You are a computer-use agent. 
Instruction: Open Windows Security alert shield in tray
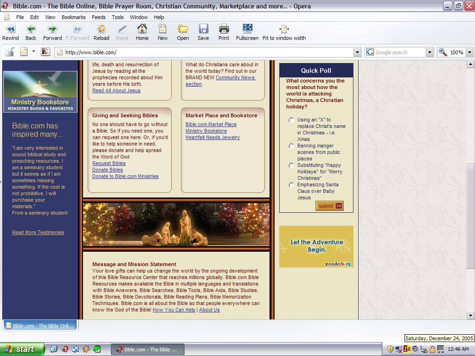391,349
